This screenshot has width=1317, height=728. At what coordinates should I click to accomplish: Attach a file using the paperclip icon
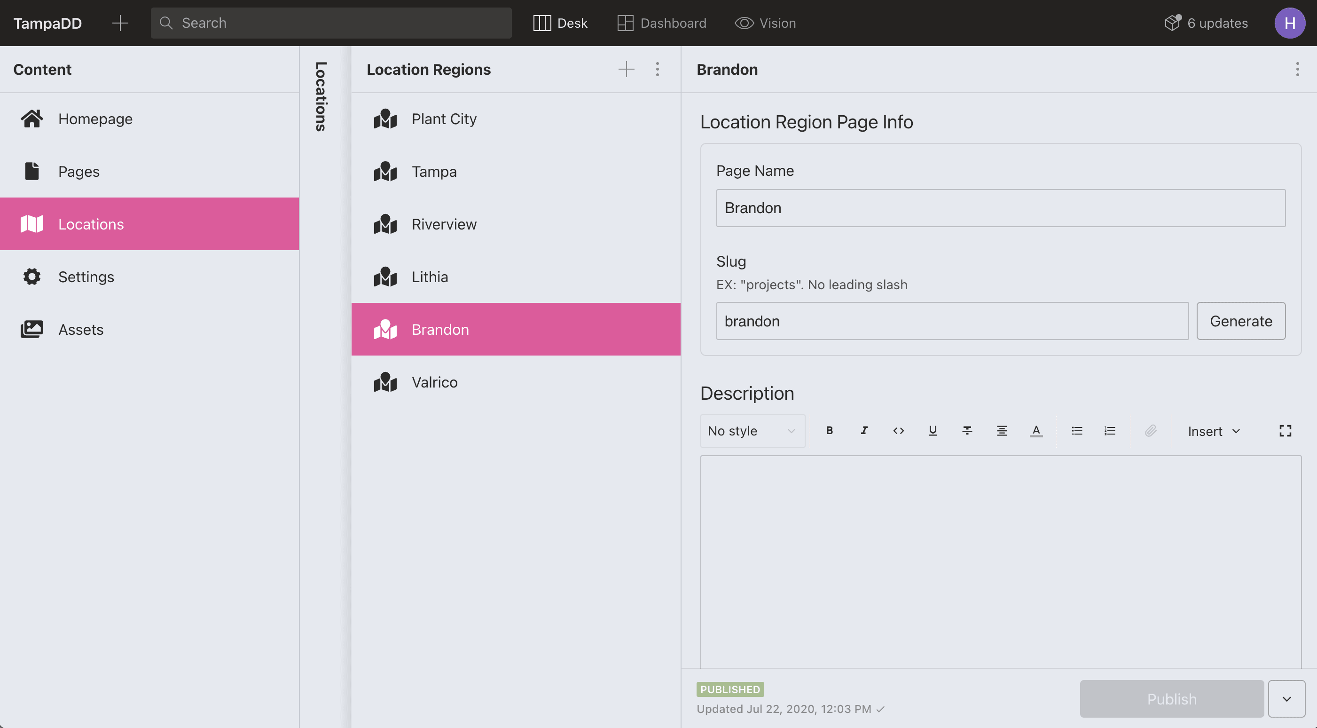coord(1151,431)
